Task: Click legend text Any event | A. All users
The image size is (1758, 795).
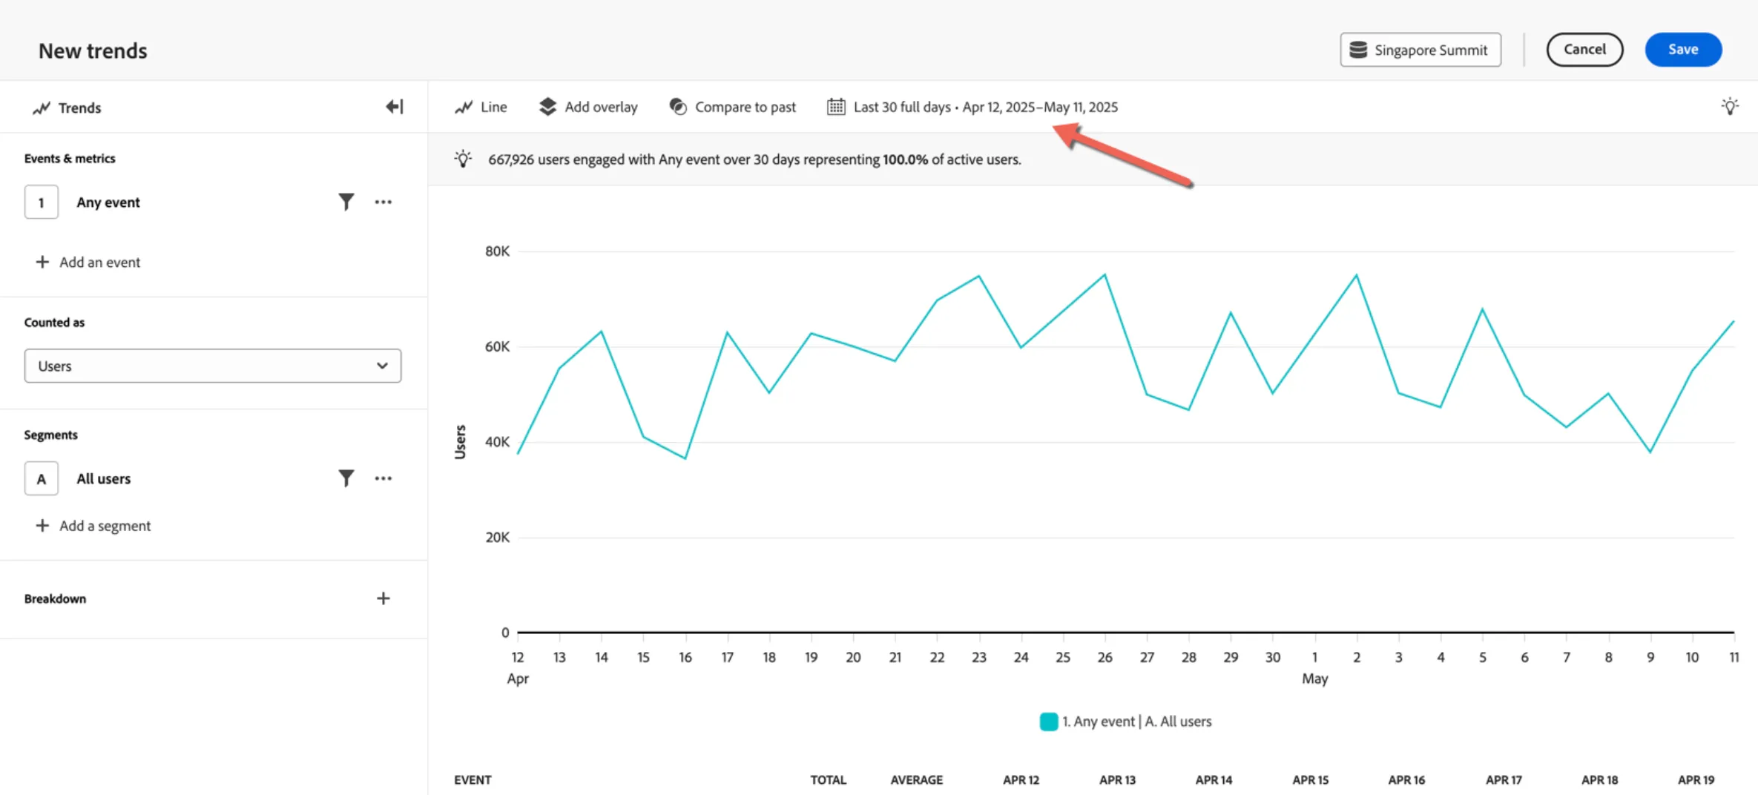Action: click(1136, 722)
